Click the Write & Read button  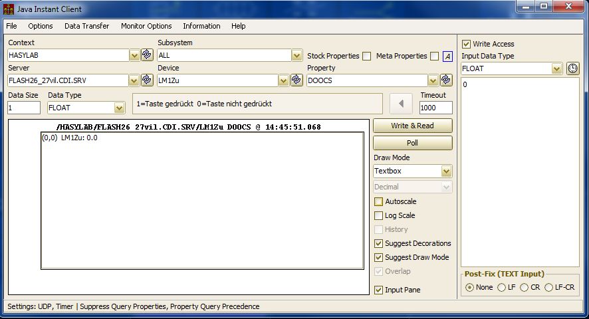pos(412,126)
